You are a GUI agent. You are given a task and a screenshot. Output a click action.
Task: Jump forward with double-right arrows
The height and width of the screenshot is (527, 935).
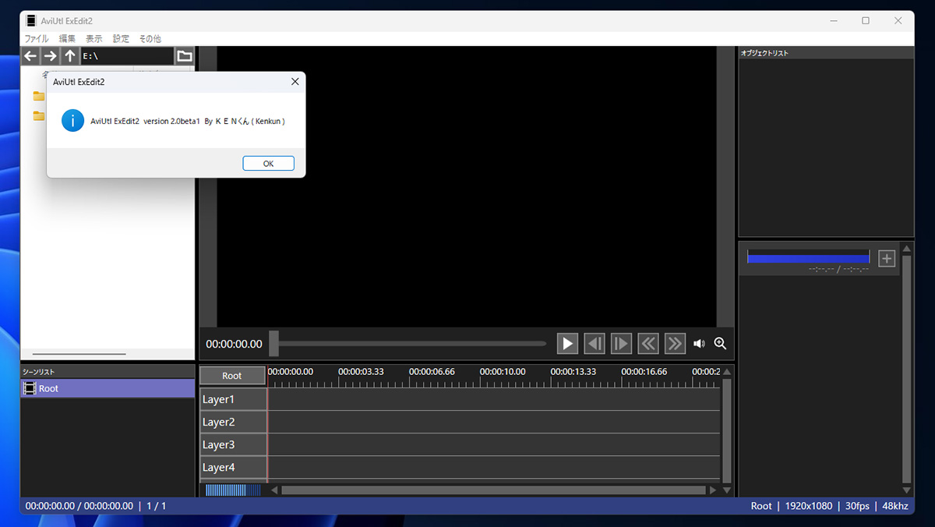pos(675,344)
